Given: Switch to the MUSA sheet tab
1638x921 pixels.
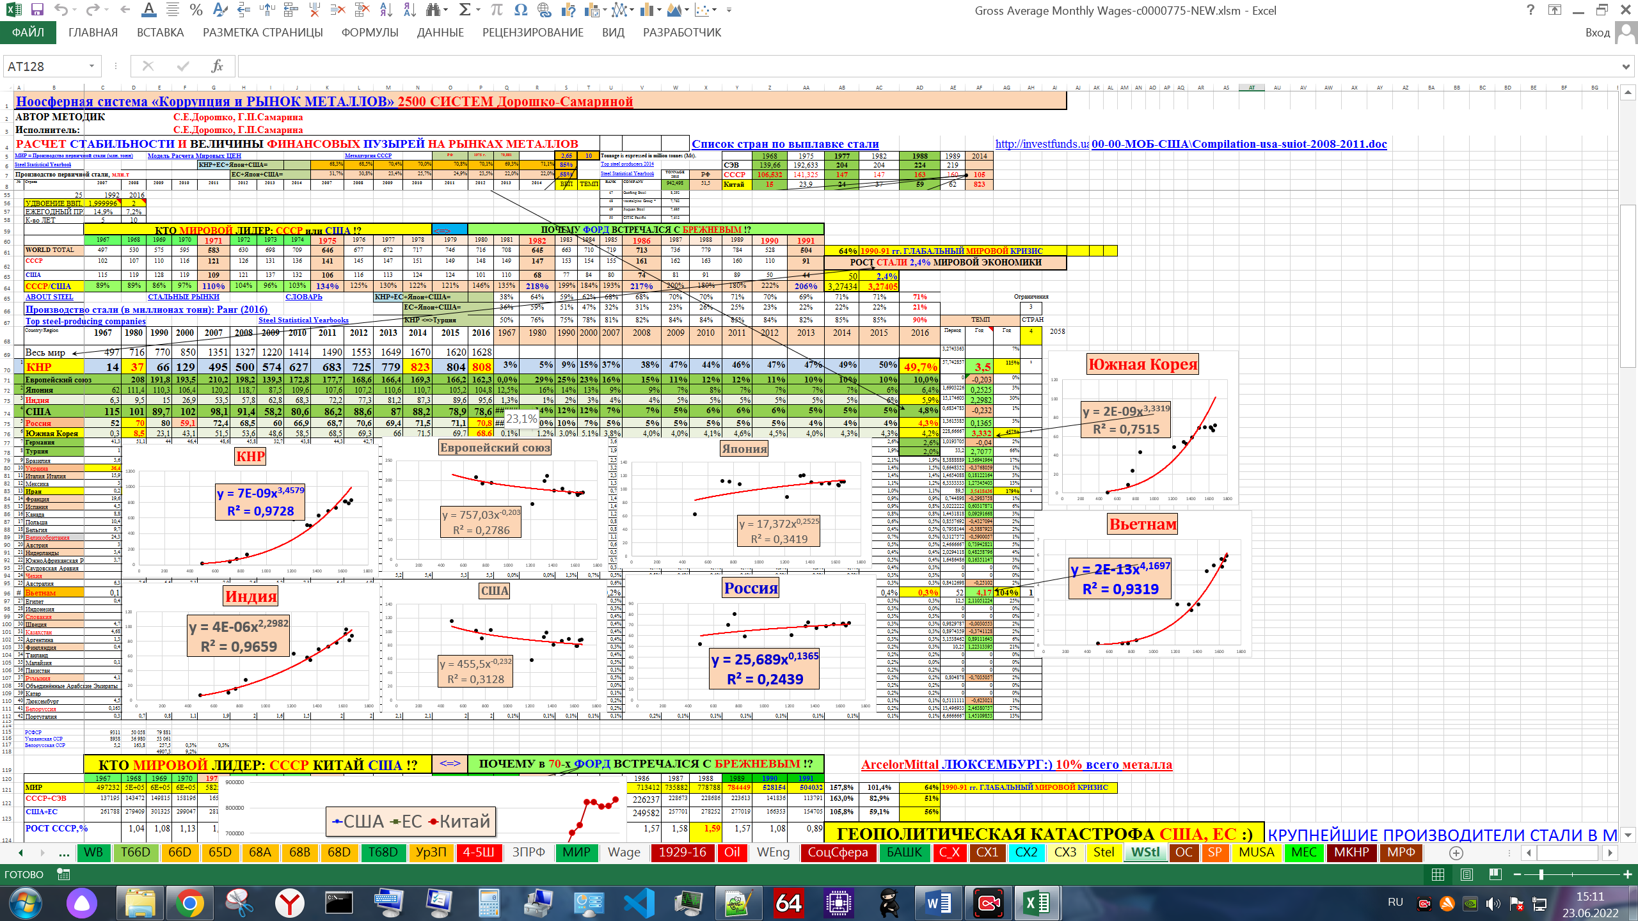Looking at the screenshot, I should (x=1257, y=852).
